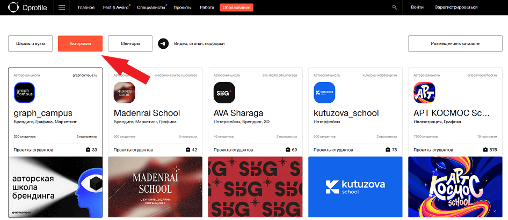Open graph_campus school title

43,113
